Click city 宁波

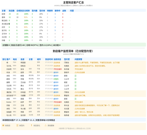39,69
